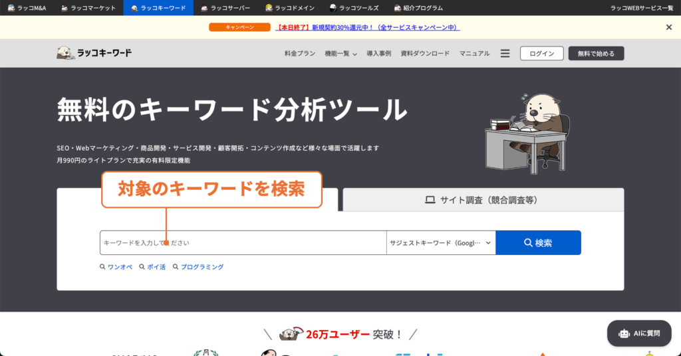The image size is (681, 356).
Task: Open the サジェストキーワード search-type dropdown
Action: (x=441, y=243)
